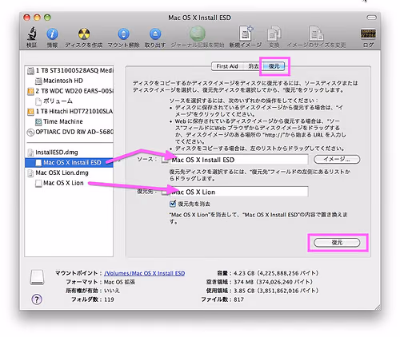The image size is (400, 337).
Task: Select 1 TB Hitachi HDT721010SLA disk
Action: point(69,111)
